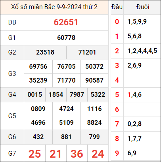Click the tail values 1,2,4,4,4,5

pos(142,51)
